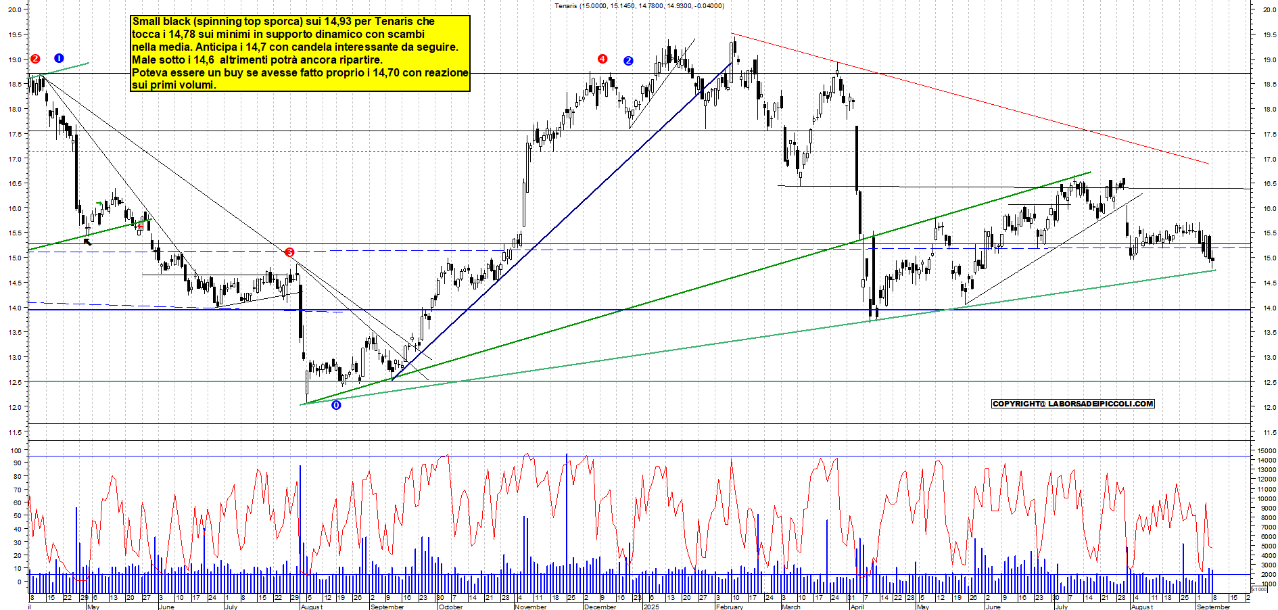Click the 50 value on the oscillator axis

tap(18, 516)
